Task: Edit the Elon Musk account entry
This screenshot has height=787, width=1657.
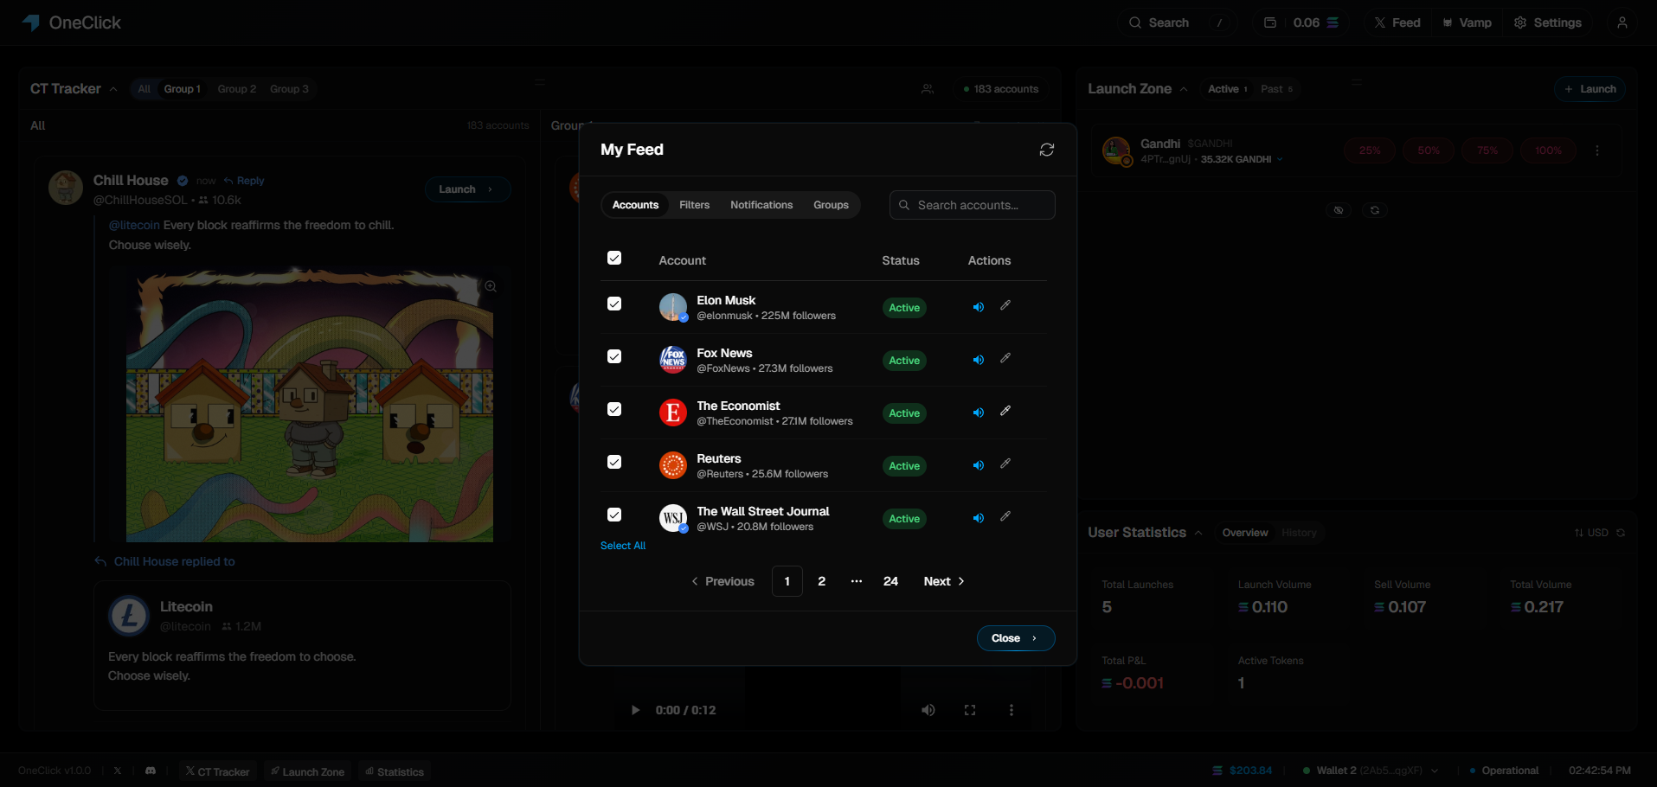Action: tap(1005, 305)
